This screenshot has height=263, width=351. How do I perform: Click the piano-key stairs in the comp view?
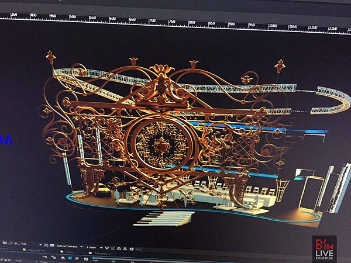pyautogui.click(x=164, y=218)
